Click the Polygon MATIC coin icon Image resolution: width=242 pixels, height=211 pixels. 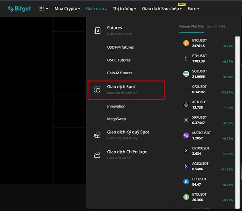[186, 135]
